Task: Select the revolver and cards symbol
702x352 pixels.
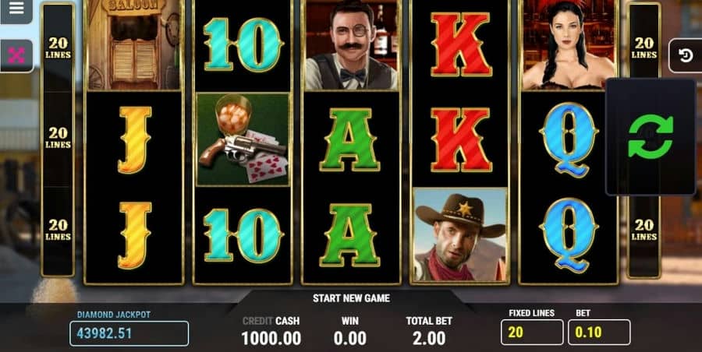Action: click(x=243, y=139)
